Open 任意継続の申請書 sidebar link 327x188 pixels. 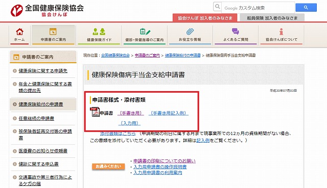click(36, 118)
